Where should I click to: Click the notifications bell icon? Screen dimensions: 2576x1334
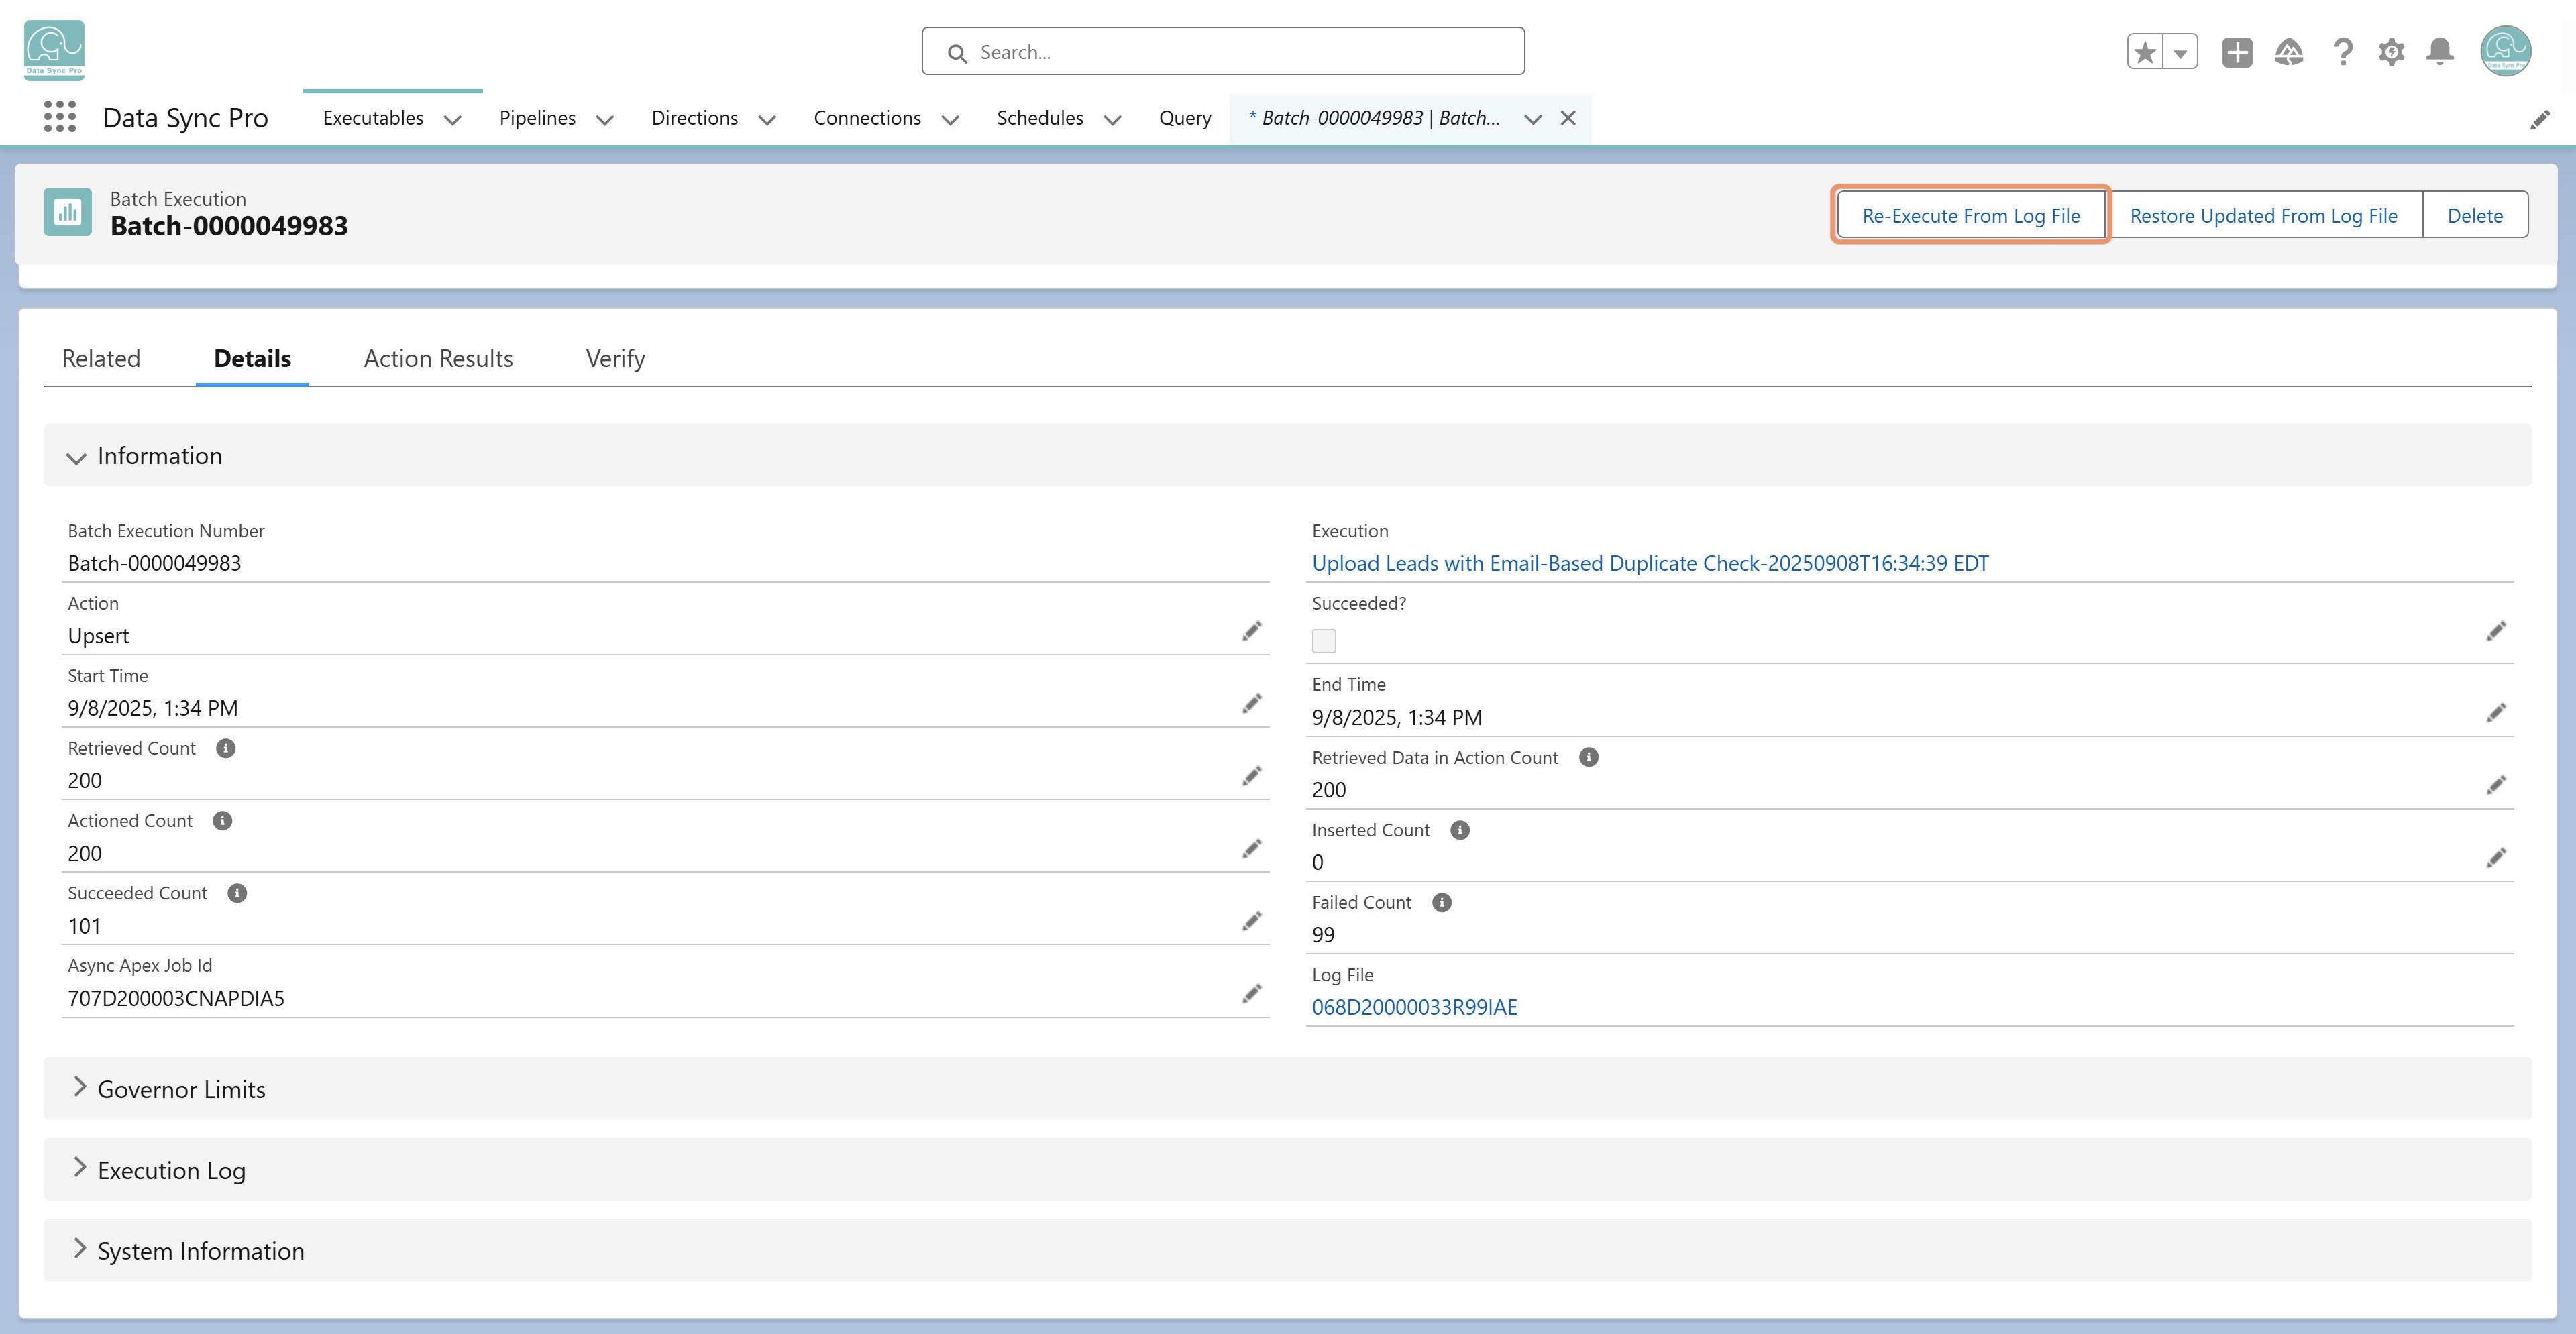(2440, 52)
